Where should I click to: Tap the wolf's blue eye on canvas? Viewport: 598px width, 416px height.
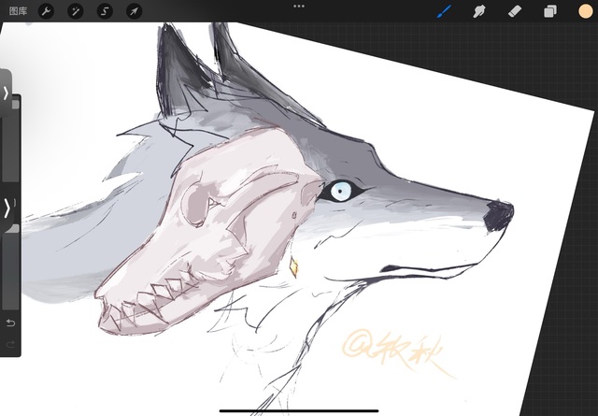click(340, 192)
